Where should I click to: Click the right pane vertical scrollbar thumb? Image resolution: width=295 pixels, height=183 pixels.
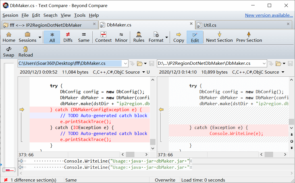(291, 122)
